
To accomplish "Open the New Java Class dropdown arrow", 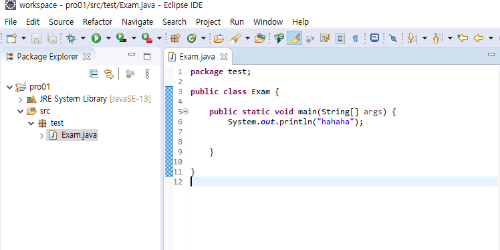I will [203, 39].
